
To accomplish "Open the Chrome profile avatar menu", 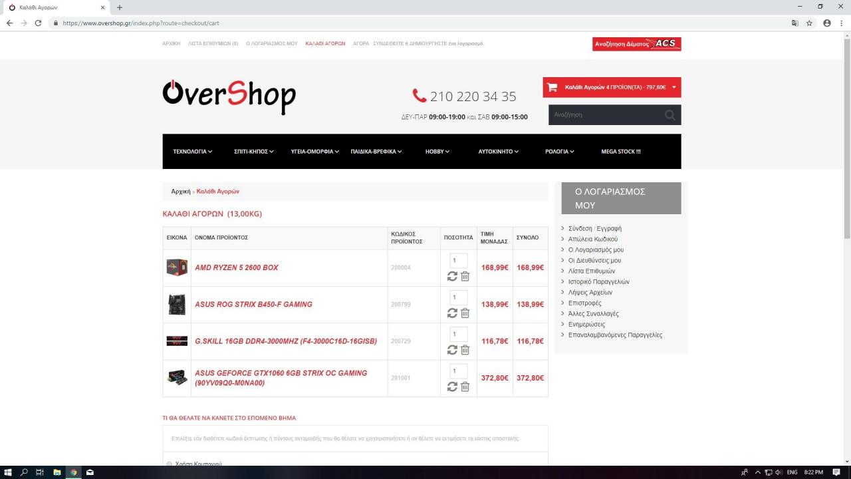I will tap(827, 23).
